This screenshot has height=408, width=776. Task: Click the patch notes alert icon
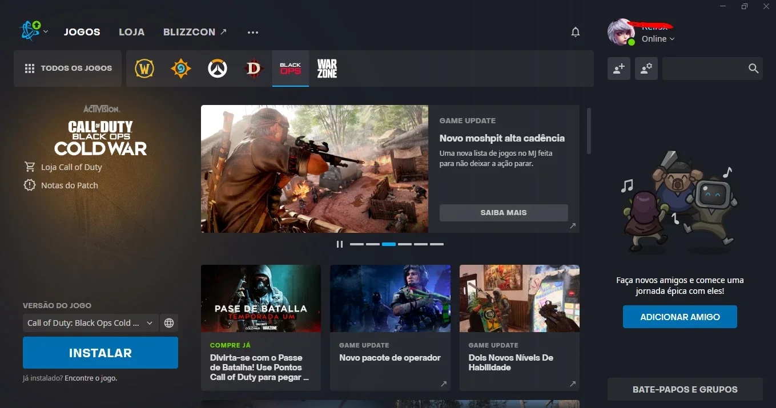(30, 185)
